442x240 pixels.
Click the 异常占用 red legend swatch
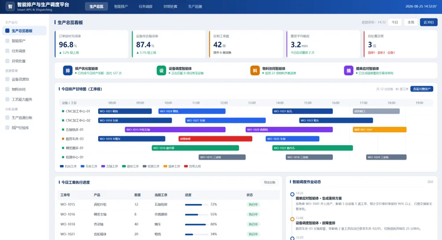pos(186,166)
